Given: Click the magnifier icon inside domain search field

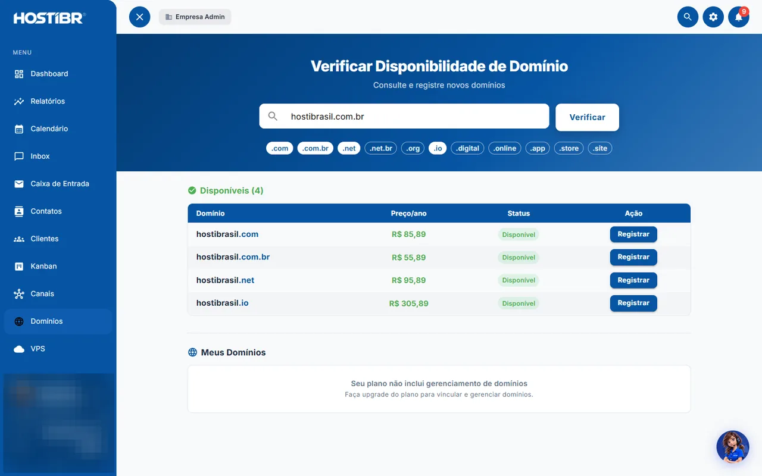Looking at the screenshot, I should click(x=273, y=117).
